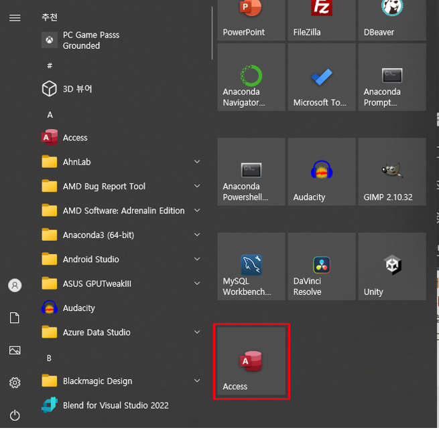The height and width of the screenshot is (430, 439).
Task: Expand the Android Studio folder
Action: click(122, 259)
